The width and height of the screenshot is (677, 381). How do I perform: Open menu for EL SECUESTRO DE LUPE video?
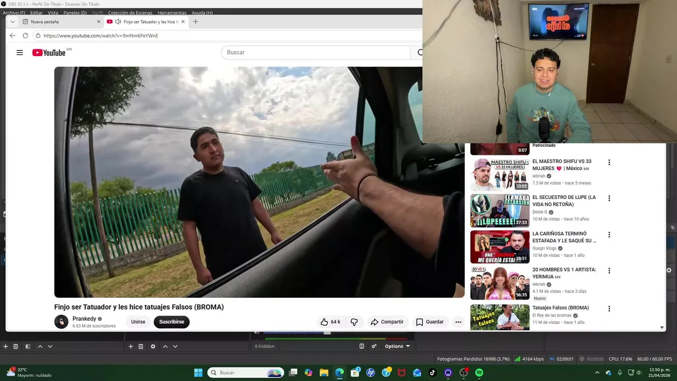[x=609, y=198]
